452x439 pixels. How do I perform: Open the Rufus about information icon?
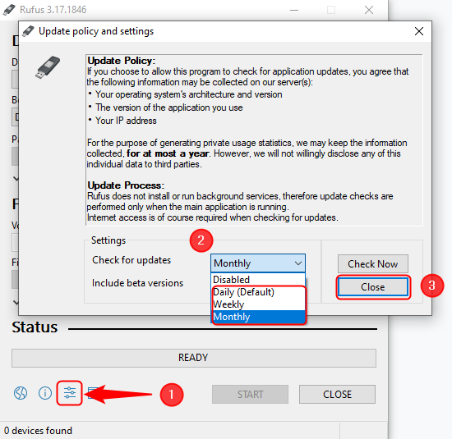point(45,393)
